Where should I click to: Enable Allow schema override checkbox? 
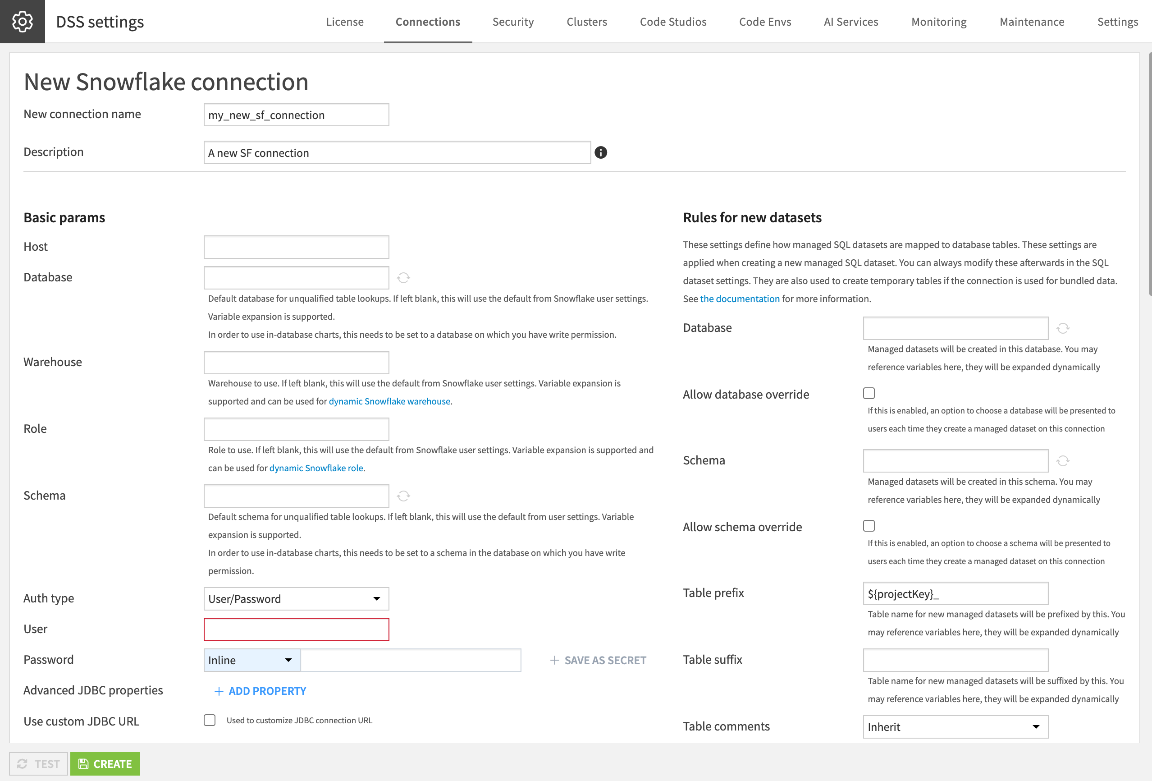(869, 526)
